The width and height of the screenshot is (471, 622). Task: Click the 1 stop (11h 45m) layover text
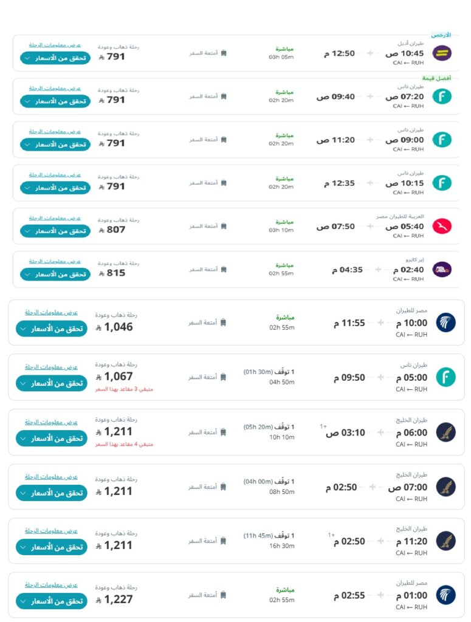pyautogui.click(x=269, y=536)
